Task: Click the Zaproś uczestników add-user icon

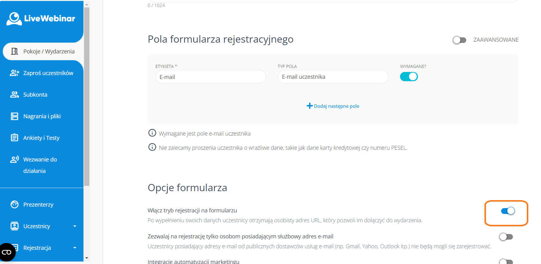Action: pos(15,73)
